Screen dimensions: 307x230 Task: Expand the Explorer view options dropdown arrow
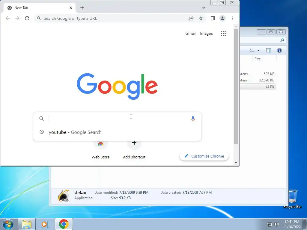258,50
